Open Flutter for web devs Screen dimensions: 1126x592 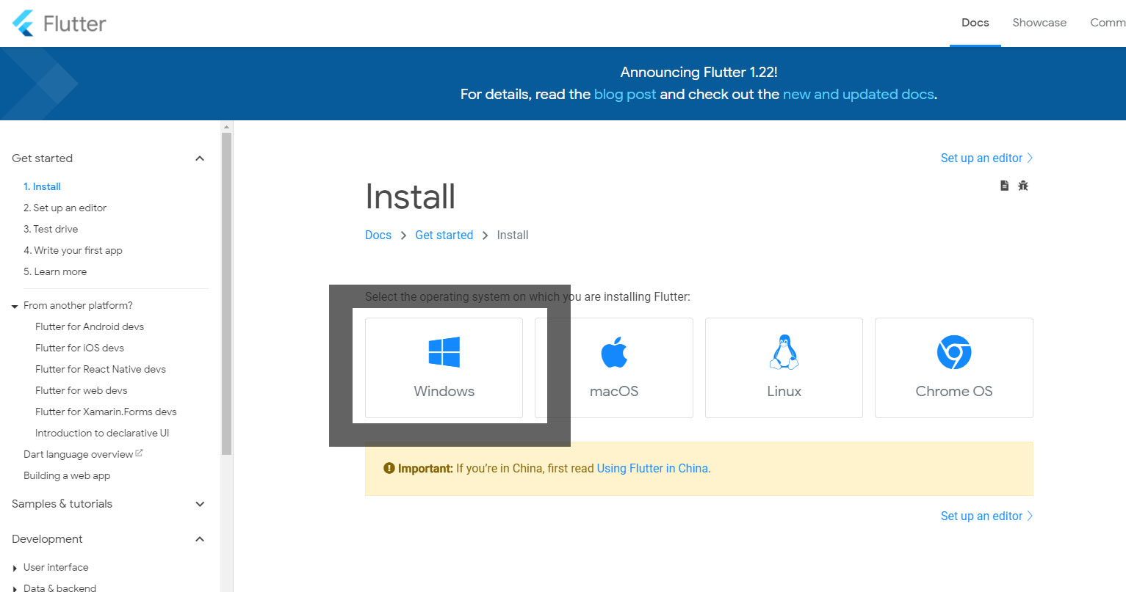tap(81, 390)
